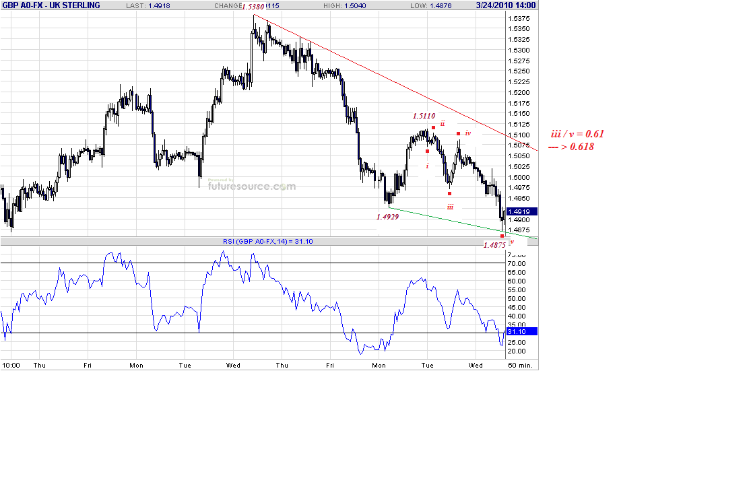This screenshot has width=749, height=478.
Task: Select the 1.5325 price axis label
Action: (519, 40)
